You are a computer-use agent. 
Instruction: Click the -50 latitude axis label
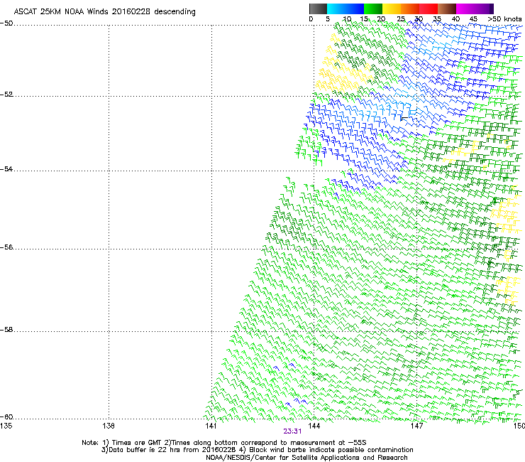pyautogui.click(x=6, y=23)
